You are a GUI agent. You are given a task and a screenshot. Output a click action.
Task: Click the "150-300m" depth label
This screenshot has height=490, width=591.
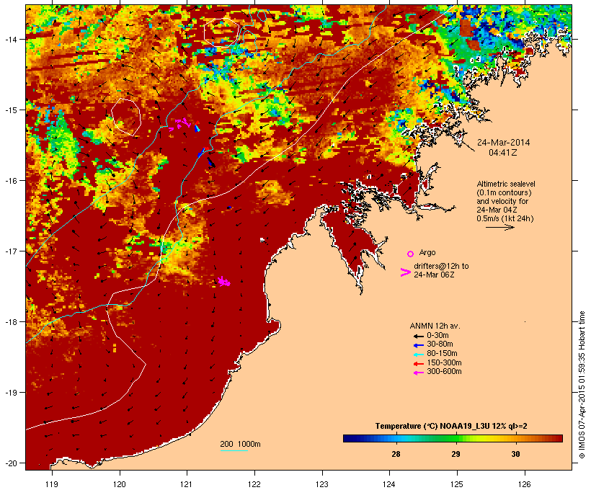[444, 362]
